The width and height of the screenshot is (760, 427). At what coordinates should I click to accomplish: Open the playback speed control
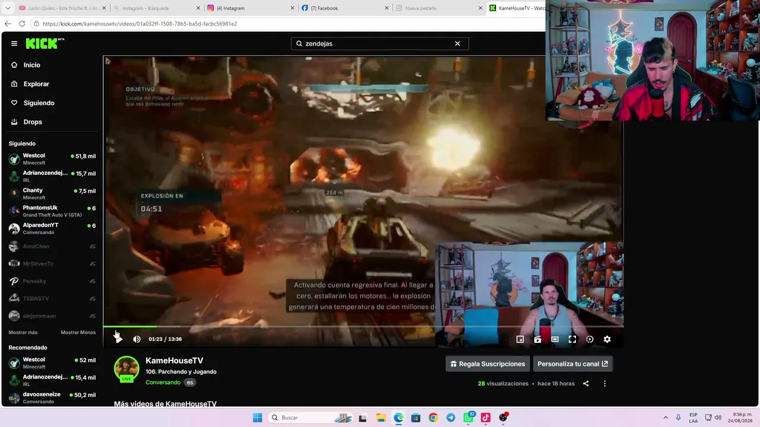click(590, 339)
